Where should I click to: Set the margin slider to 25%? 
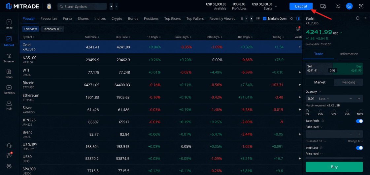(320, 111)
